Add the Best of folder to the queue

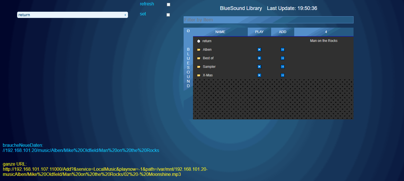[x=283, y=58]
